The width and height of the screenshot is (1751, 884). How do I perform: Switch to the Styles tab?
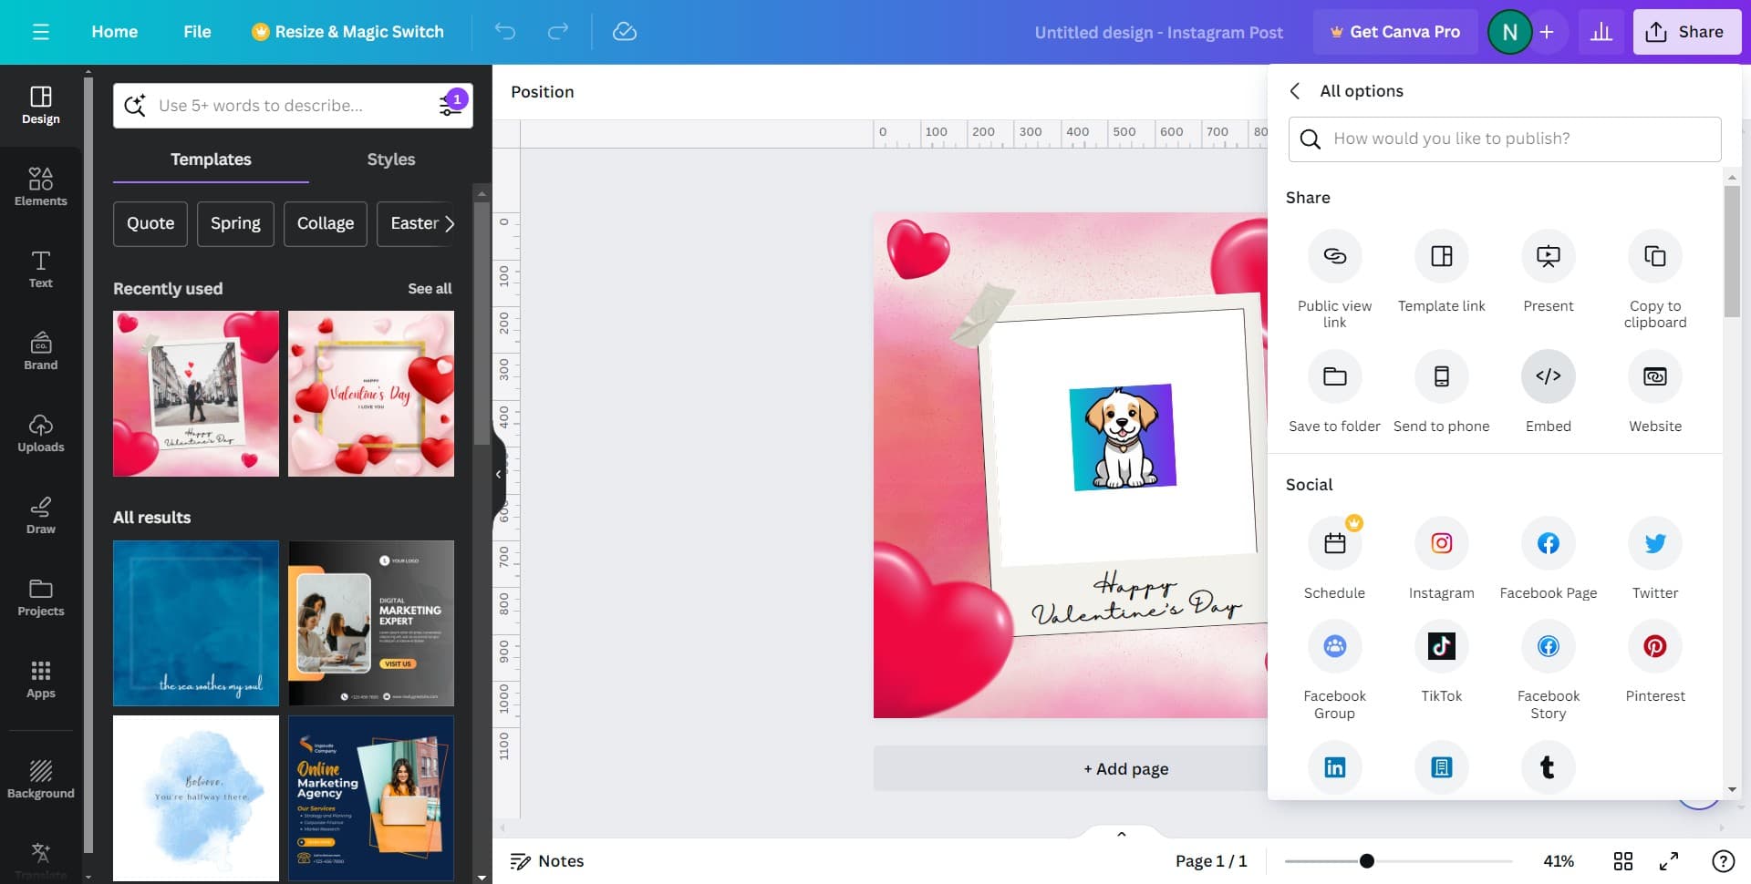tap(390, 159)
